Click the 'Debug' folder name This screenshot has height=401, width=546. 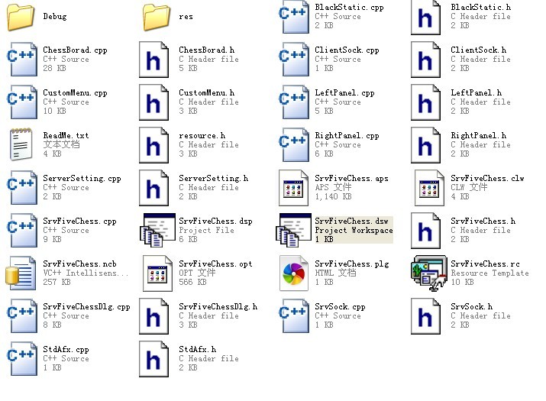point(55,16)
